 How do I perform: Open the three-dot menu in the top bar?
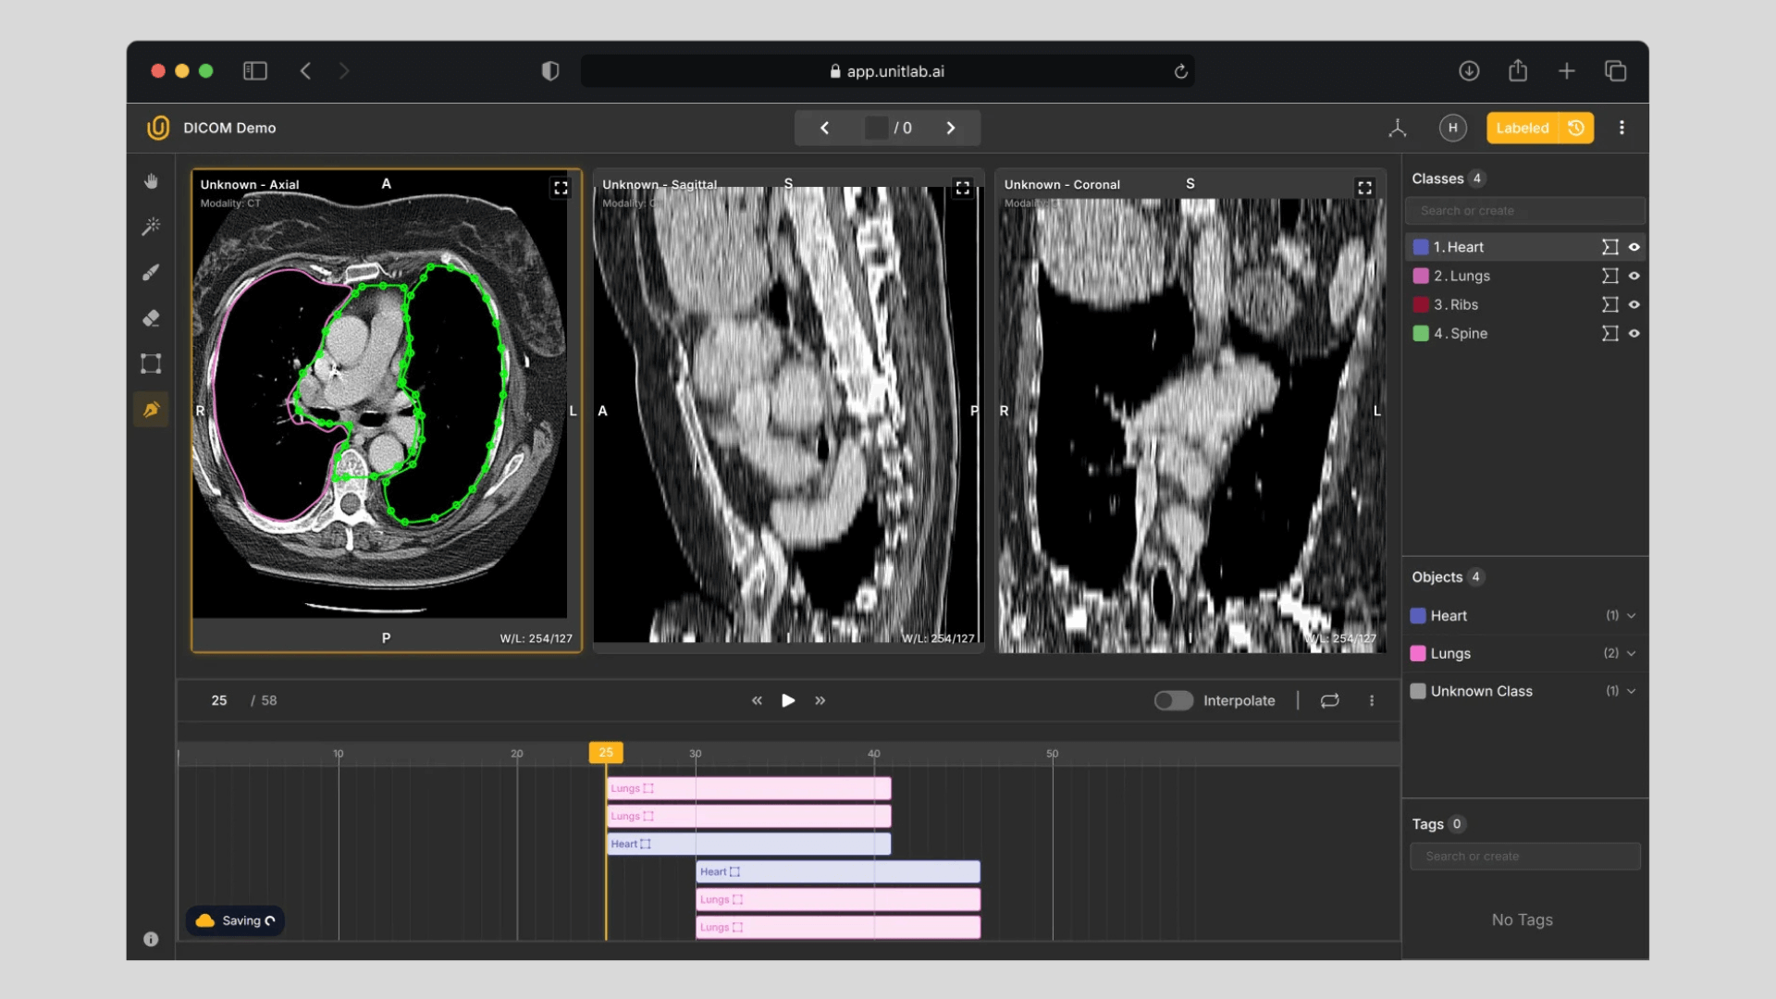pos(1622,128)
